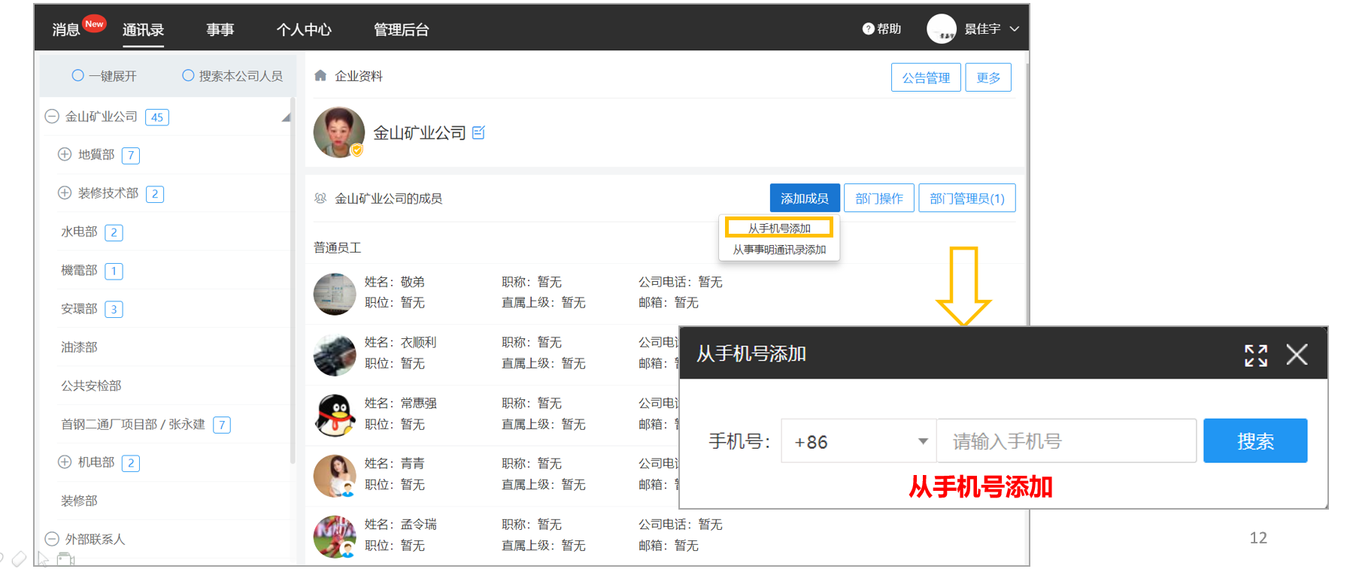Choose 从事事明通讯录添加 menu entry
This screenshot has width=1350, height=575.
pos(779,250)
